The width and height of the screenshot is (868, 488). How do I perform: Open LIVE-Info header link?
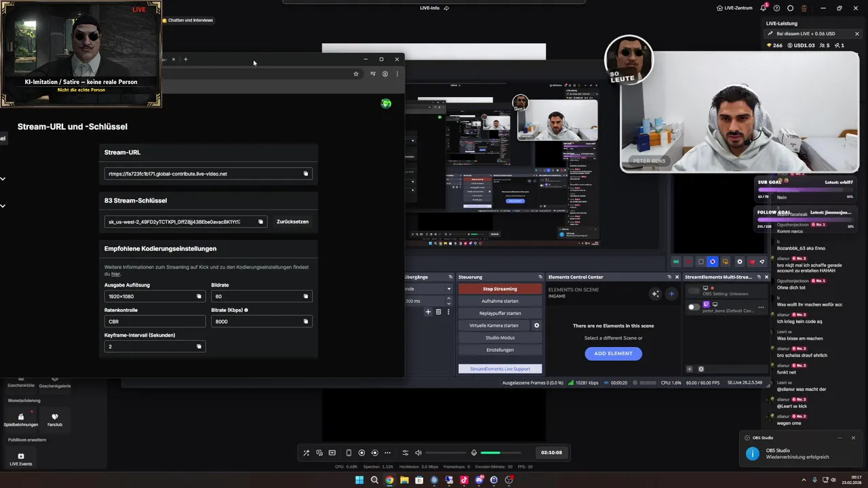click(435, 8)
